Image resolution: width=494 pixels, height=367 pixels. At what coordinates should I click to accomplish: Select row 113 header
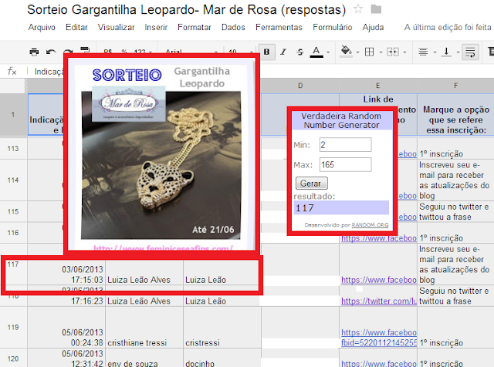(x=13, y=149)
